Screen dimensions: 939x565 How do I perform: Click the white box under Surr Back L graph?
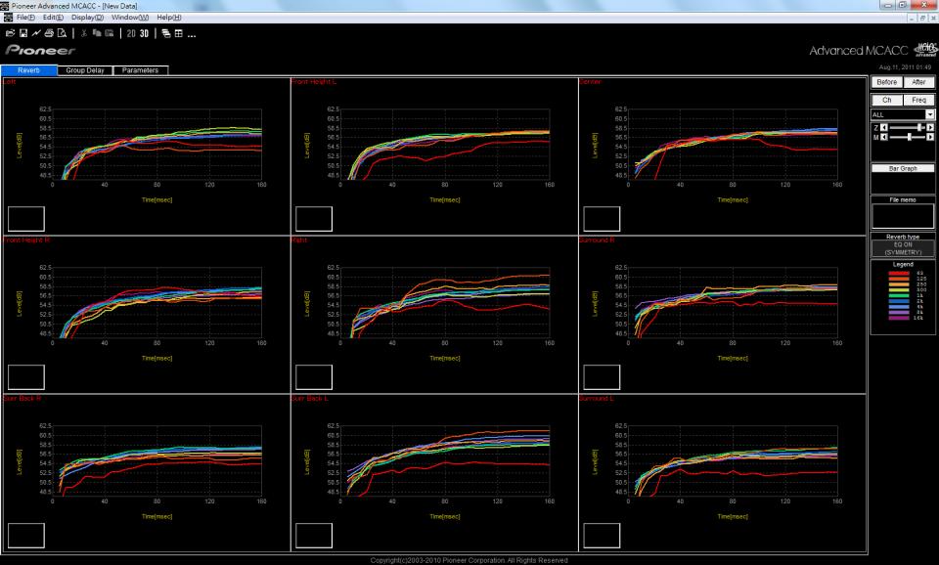(x=314, y=536)
